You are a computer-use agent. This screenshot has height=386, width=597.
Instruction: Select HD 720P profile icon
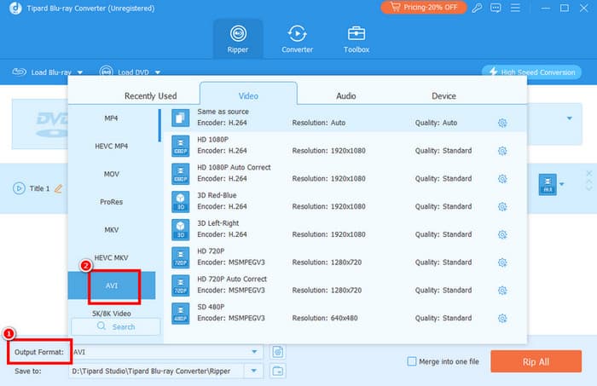point(181,257)
